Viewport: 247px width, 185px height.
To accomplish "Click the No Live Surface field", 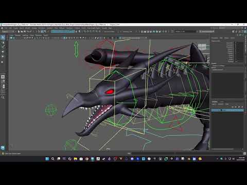I will coord(109,31).
